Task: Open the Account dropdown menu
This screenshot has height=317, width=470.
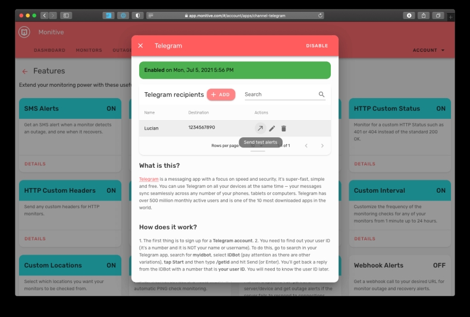Action: click(x=429, y=51)
